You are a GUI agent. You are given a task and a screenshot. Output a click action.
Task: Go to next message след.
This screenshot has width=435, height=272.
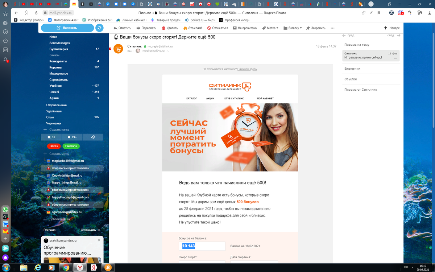pyautogui.click(x=394, y=36)
